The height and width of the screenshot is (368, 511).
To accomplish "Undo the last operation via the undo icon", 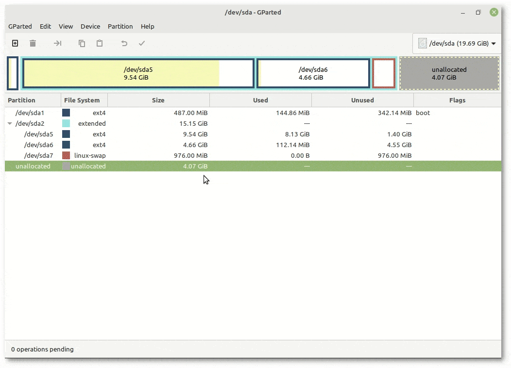I will [x=124, y=43].
